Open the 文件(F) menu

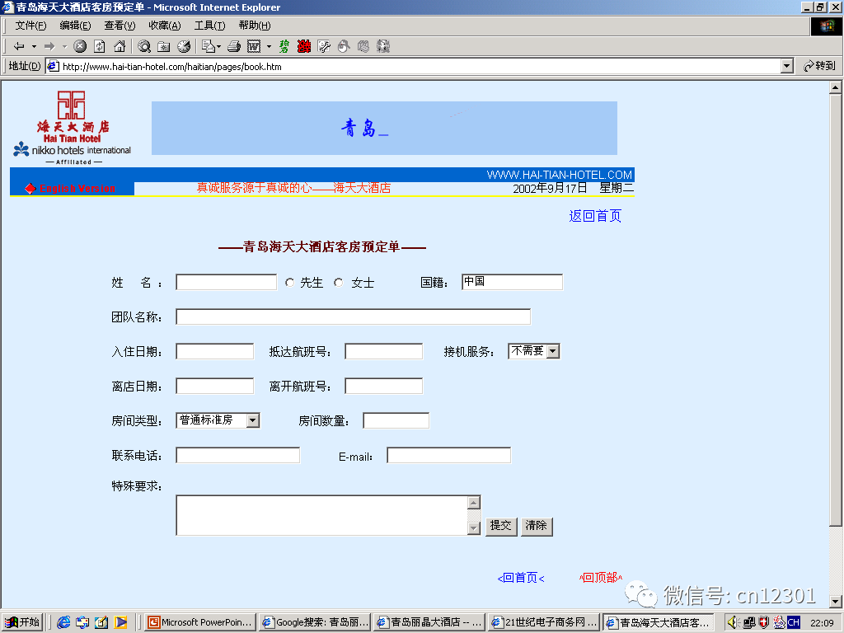point(30,26)
